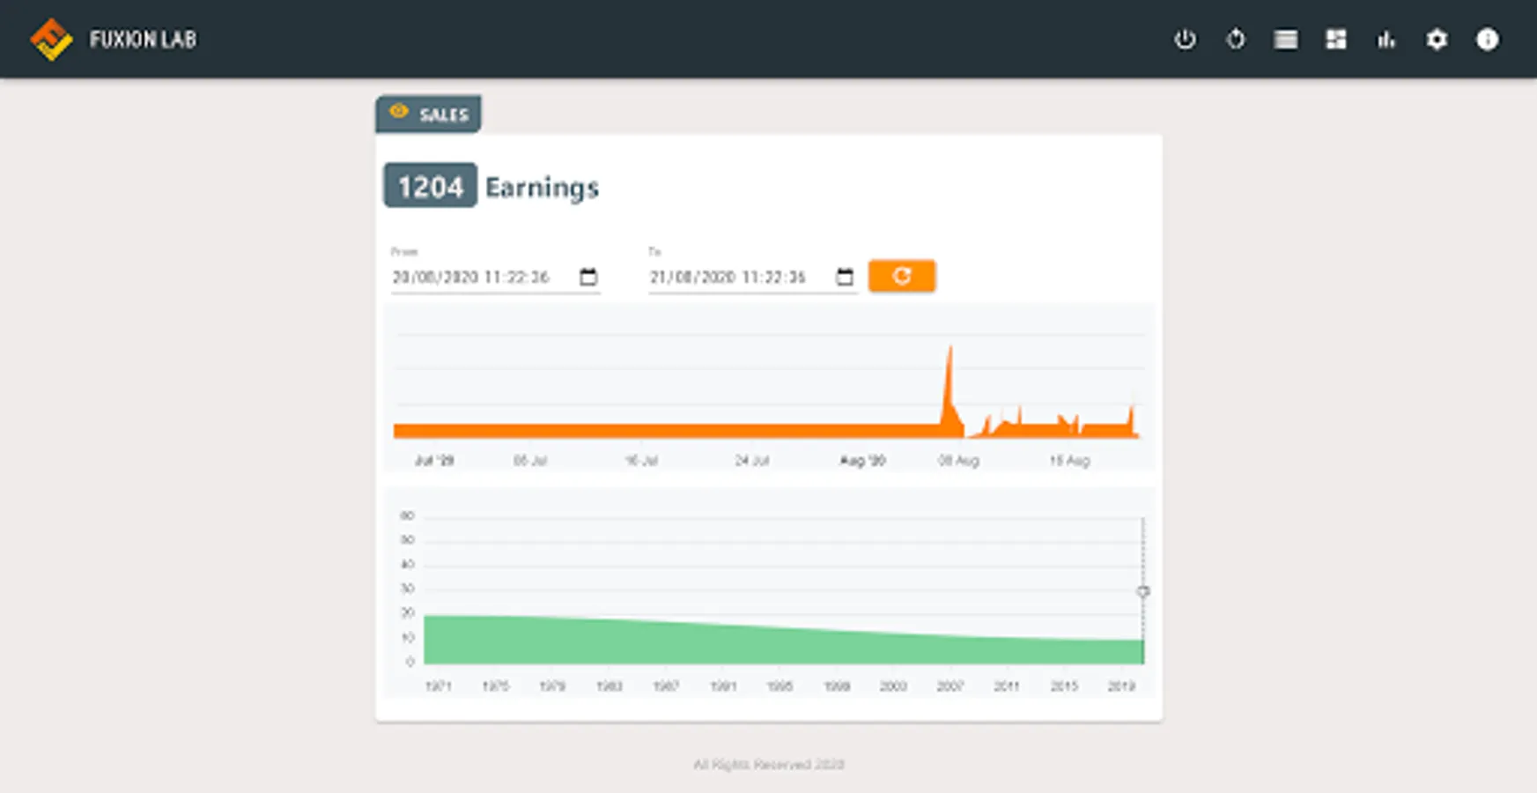Click the '24 Jul' axis label
This screenshot has width=1537, height=793.
[752, 460]
